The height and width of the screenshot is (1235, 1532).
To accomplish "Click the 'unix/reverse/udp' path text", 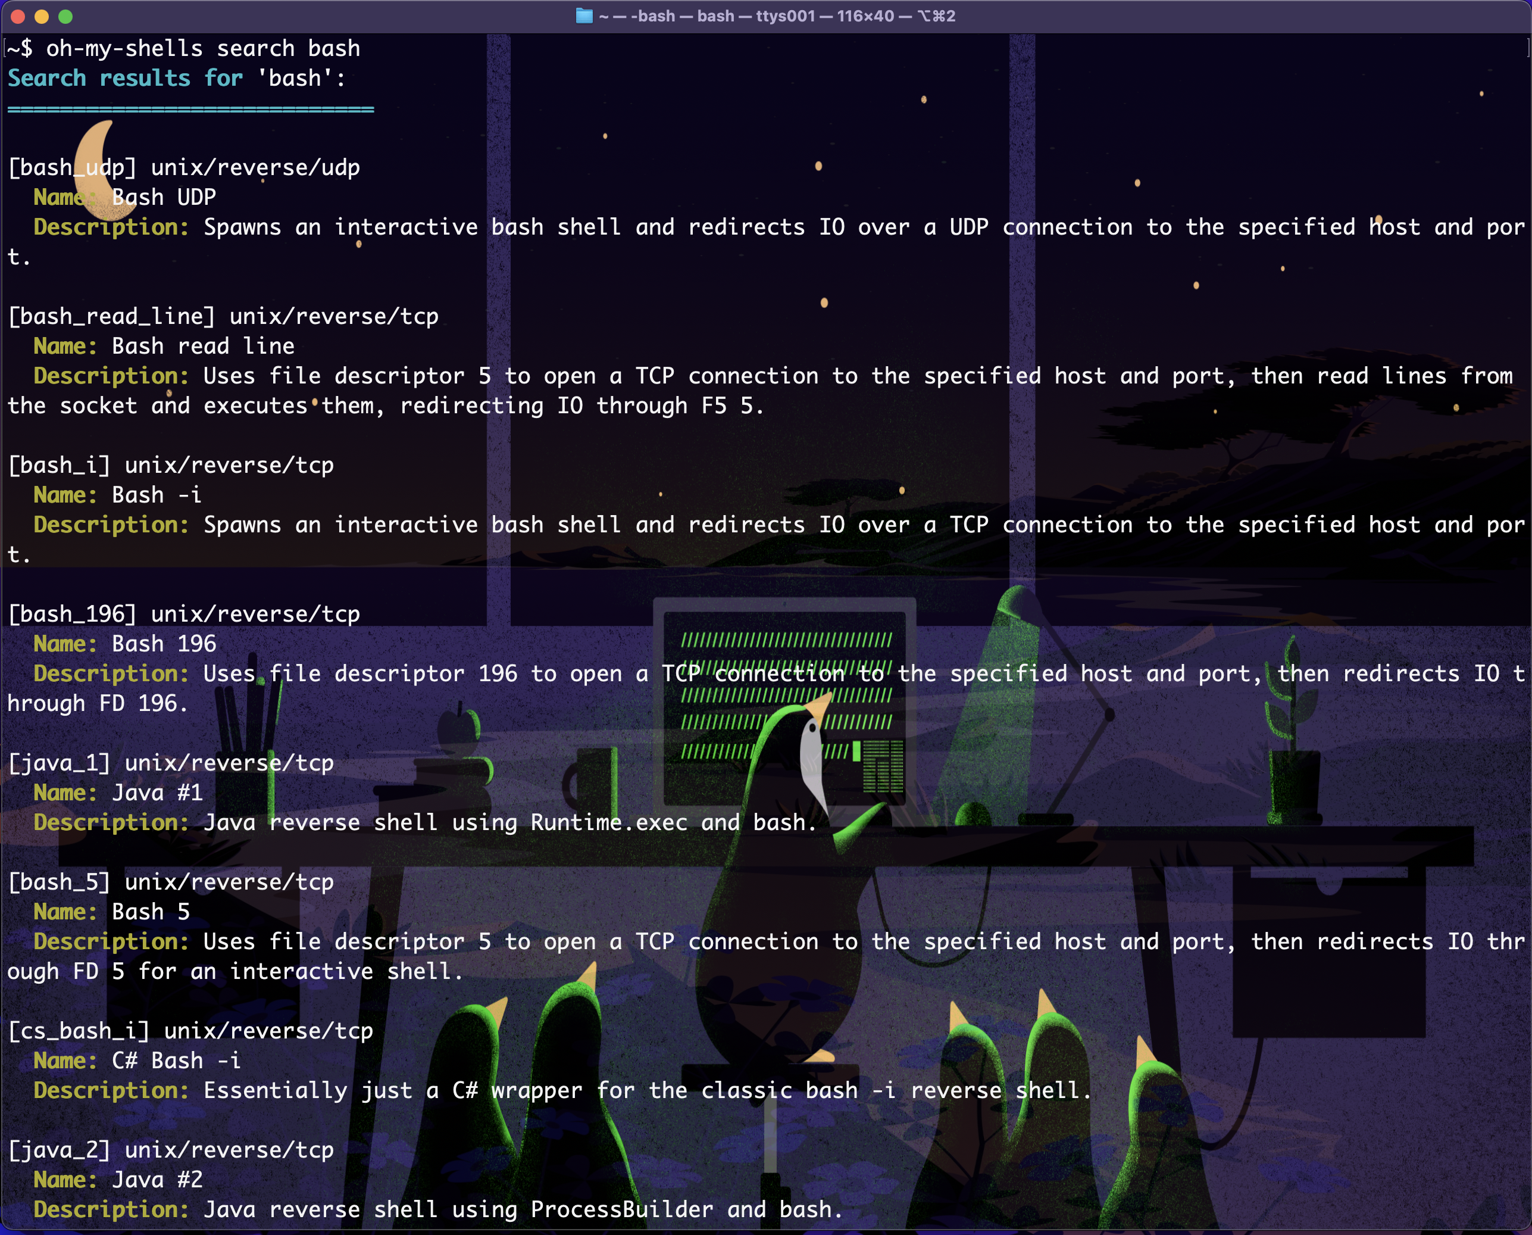I will [x=255, y=168].
